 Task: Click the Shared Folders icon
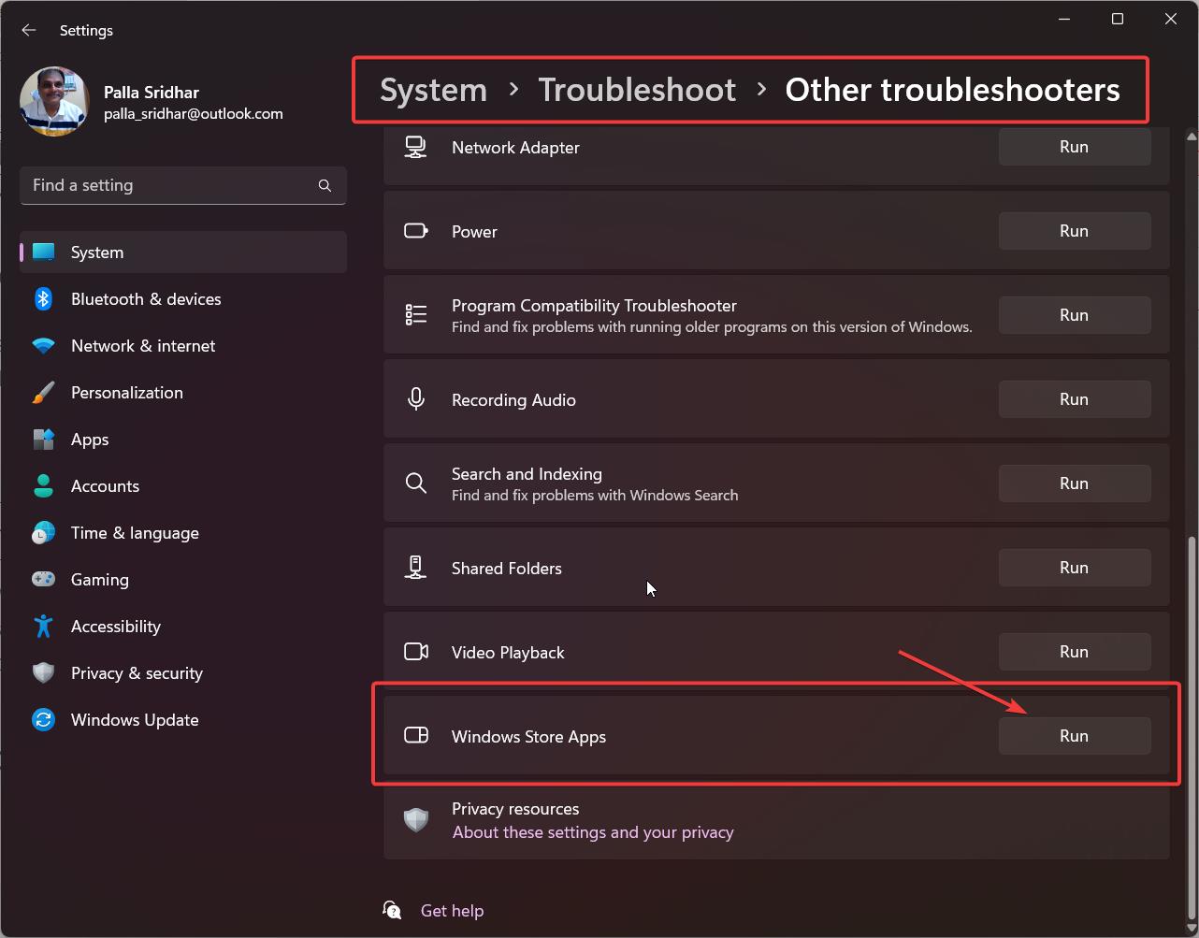point(415,568)
